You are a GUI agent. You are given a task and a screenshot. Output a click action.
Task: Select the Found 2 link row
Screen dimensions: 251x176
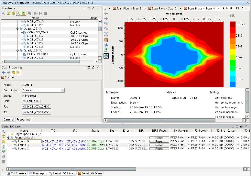(x=23, y=148)
